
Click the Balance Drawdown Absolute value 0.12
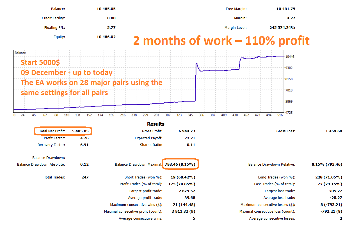84,164
